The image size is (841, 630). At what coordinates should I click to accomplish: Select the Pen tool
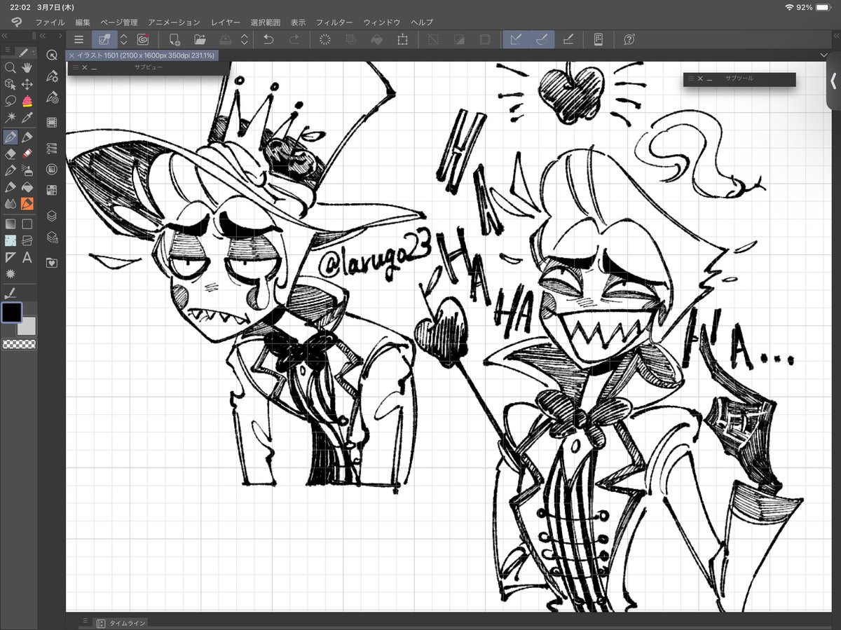click(x=11, y=137)
